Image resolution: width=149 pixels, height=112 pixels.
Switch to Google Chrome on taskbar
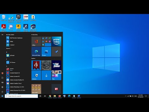tap(50, 96)
